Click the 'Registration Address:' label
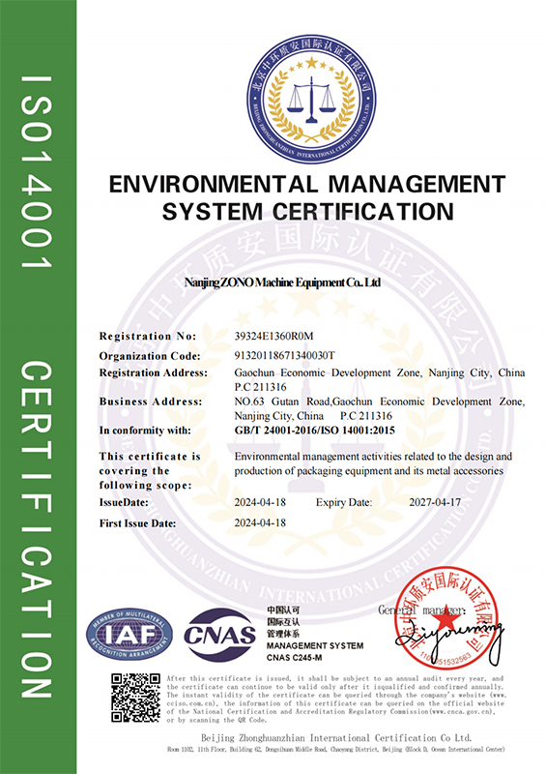This screenshot has height=774, width=546. [154, 372]
